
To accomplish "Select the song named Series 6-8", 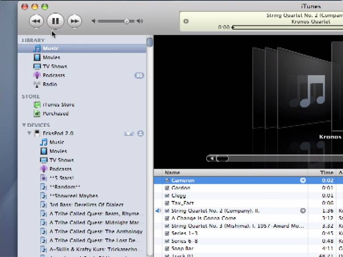I will coord(184,241).
